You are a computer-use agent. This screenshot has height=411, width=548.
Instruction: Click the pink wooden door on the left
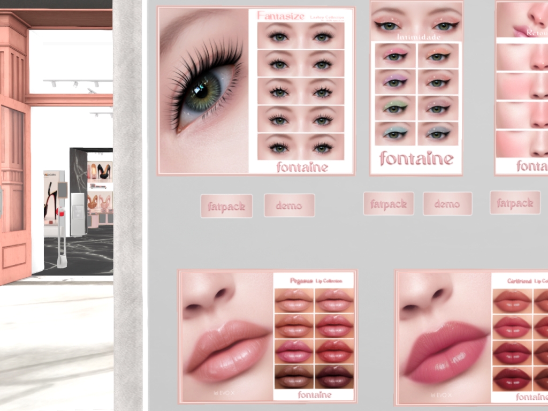pos(14,187)
